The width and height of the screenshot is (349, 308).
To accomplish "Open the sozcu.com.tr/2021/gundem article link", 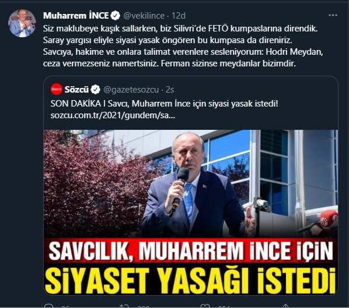I will pyautogui.click(x=113, y=116).
